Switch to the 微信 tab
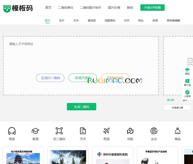 pyautogui.click(x=155, y=21)
